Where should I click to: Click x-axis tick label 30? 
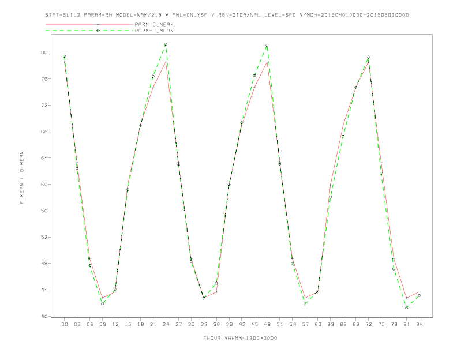(191, 324)
